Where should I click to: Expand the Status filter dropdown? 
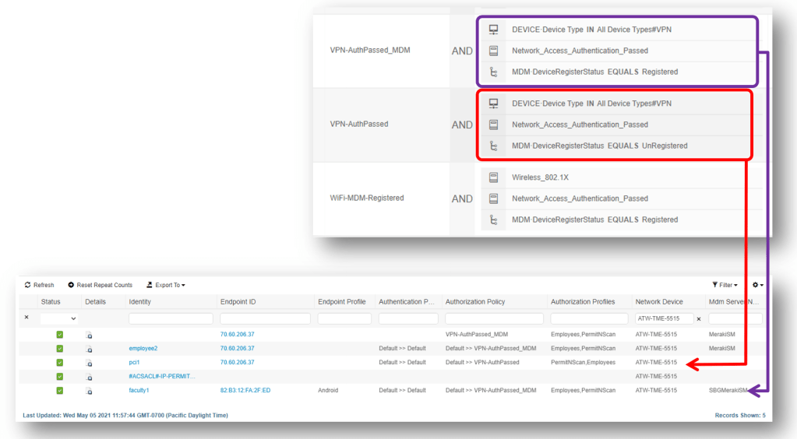(60, 318)
